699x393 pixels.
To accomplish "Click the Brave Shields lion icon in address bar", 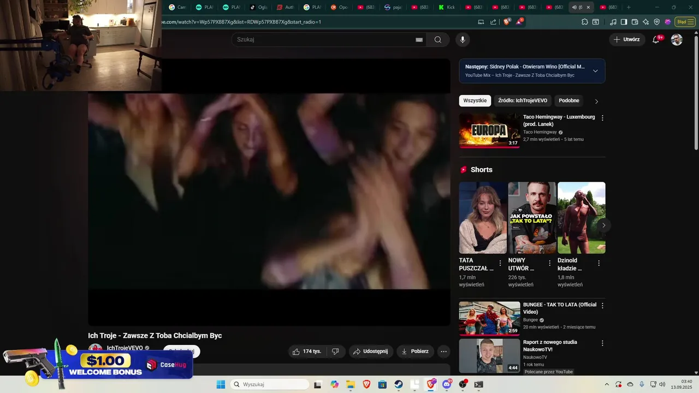I will coord(507,22).
